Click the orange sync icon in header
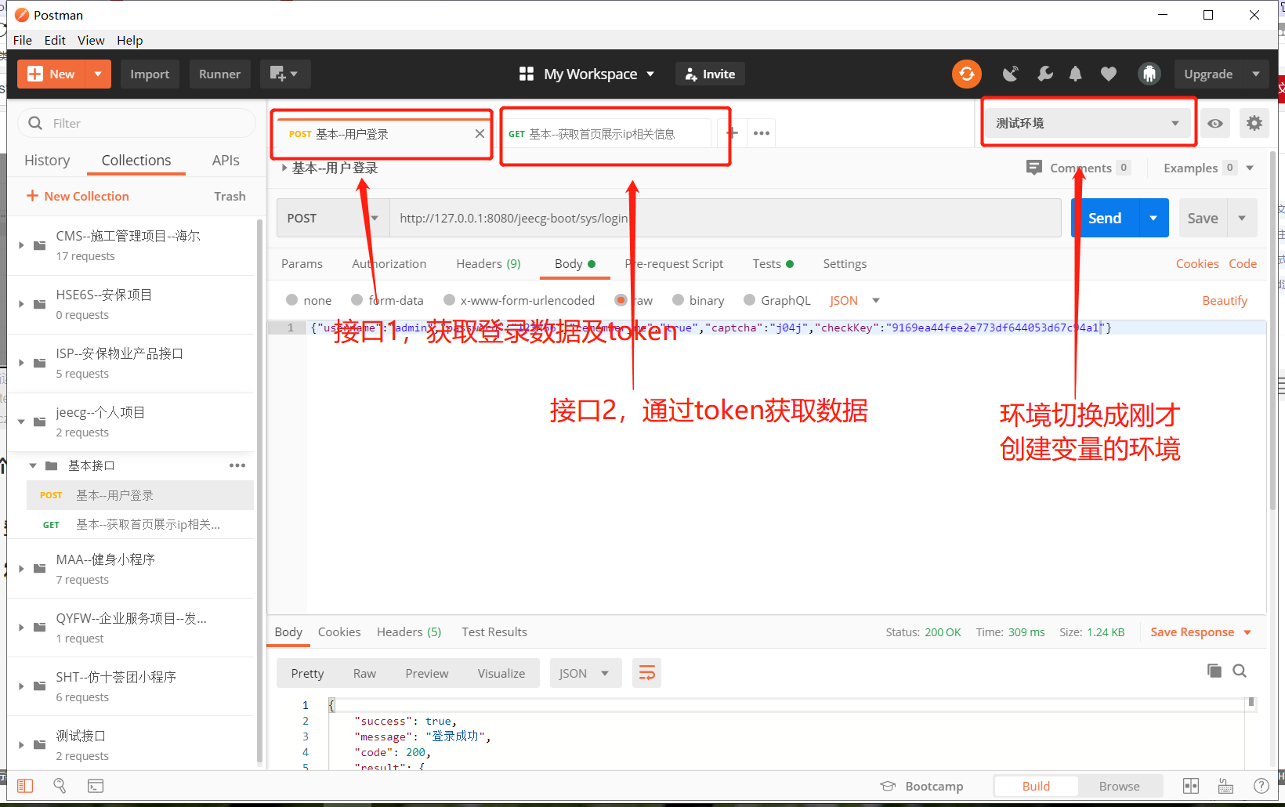Viewport: 1285px width, 807px height. pyautogui.click(x=966, y=74)
